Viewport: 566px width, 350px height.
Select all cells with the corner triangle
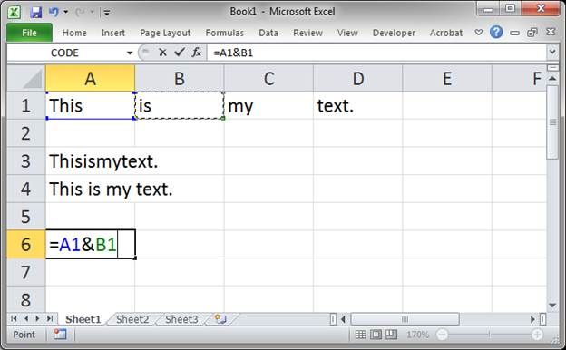pyautogui.click(x=26, y=78)
